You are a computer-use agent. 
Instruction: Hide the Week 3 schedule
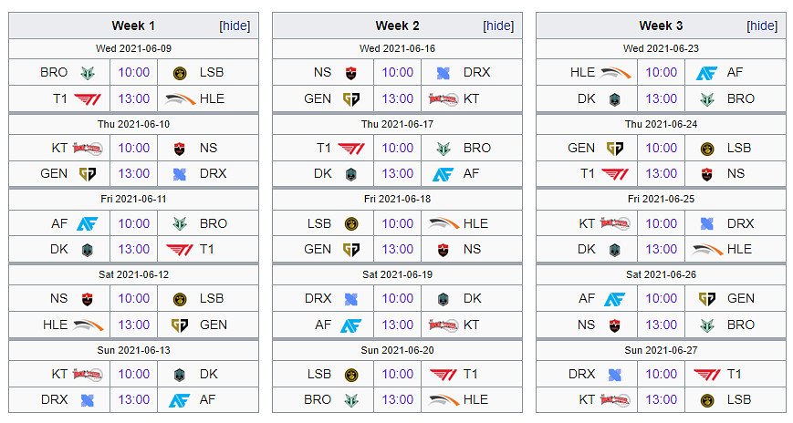pyautogui.click(x=762, y=26)
